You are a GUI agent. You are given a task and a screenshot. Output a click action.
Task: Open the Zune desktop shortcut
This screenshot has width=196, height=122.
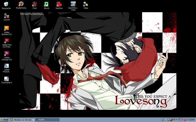[35, 5]
